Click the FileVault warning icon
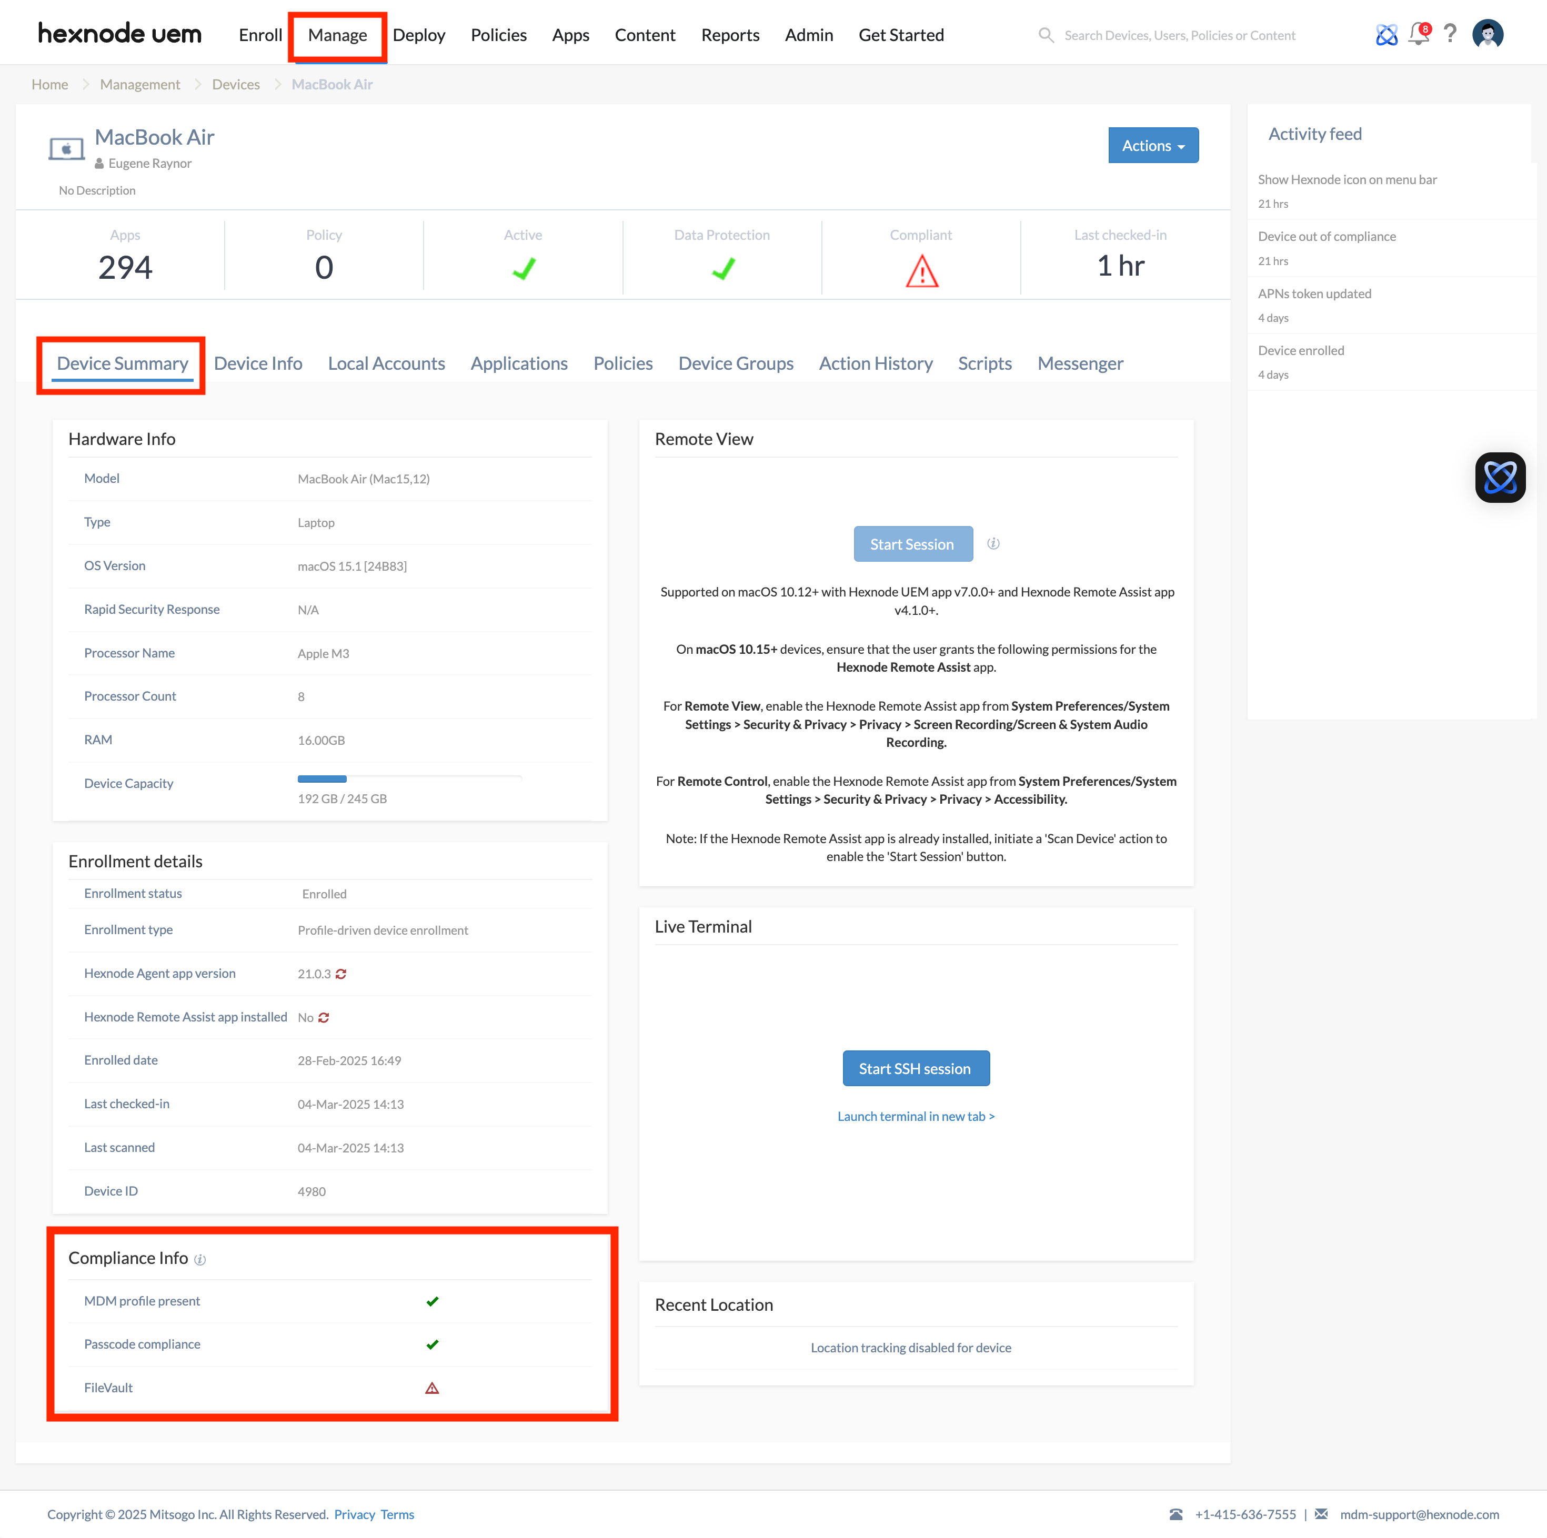The image size is (1547, 1538). (433, 1388)
